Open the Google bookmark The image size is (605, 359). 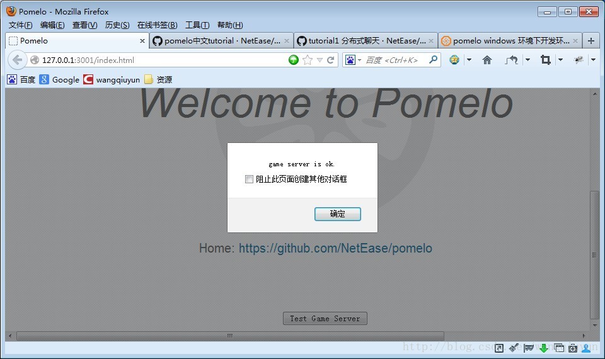59,79
